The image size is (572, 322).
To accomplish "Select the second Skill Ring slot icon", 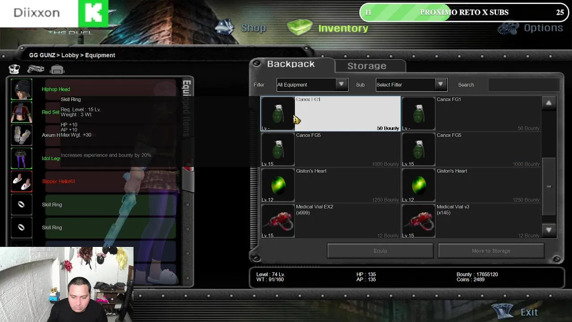I will click(x=21, y=227).
